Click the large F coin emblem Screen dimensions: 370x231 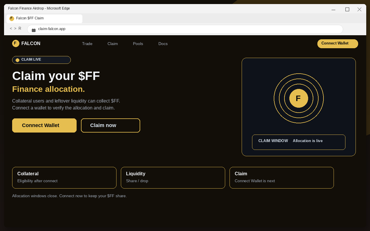(299, 98)
